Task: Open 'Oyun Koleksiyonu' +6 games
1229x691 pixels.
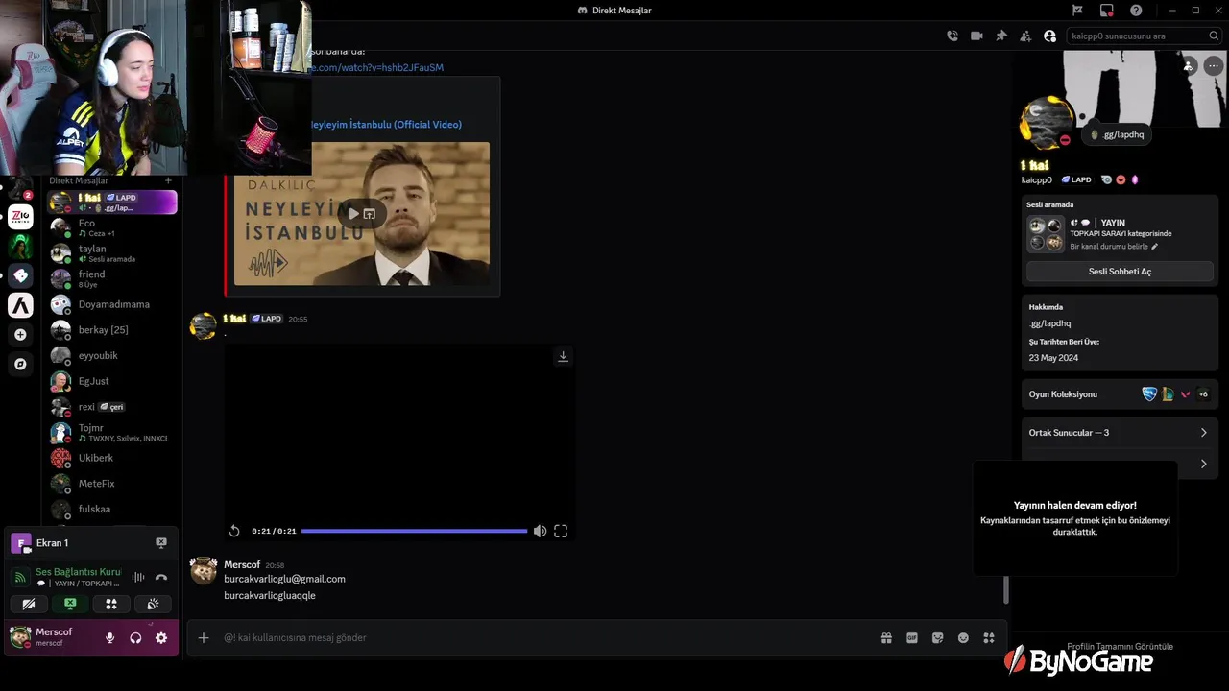Action: pyautogui.click(x=1203, y=394)
